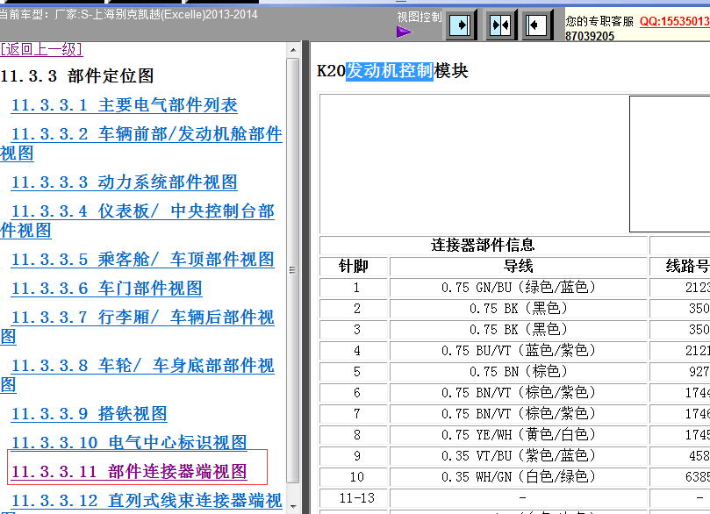Click the 0.75 BN/VT cell in pin 6 row
Screen dimensions: 710x514
pos(519,393)
